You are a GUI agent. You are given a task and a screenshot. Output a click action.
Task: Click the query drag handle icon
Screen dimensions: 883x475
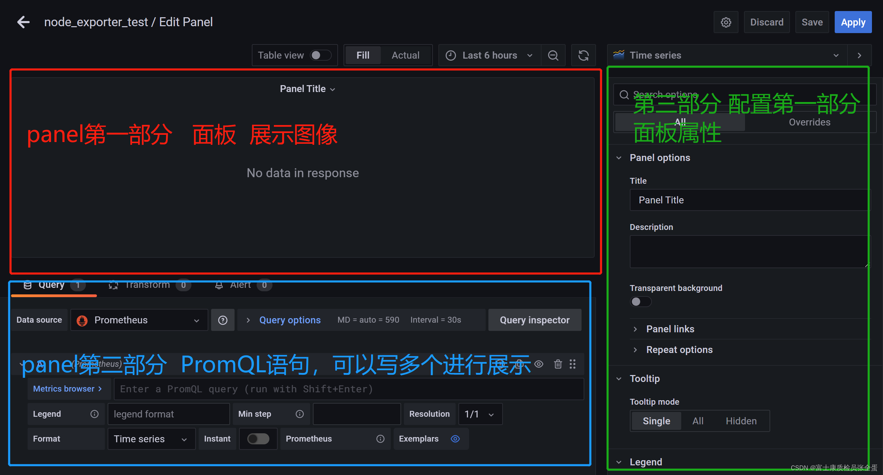[573, 364]
